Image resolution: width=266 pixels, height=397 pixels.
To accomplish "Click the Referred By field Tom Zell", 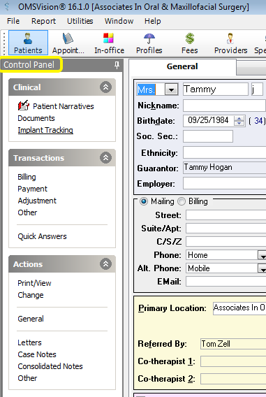I will click(233, 344).
